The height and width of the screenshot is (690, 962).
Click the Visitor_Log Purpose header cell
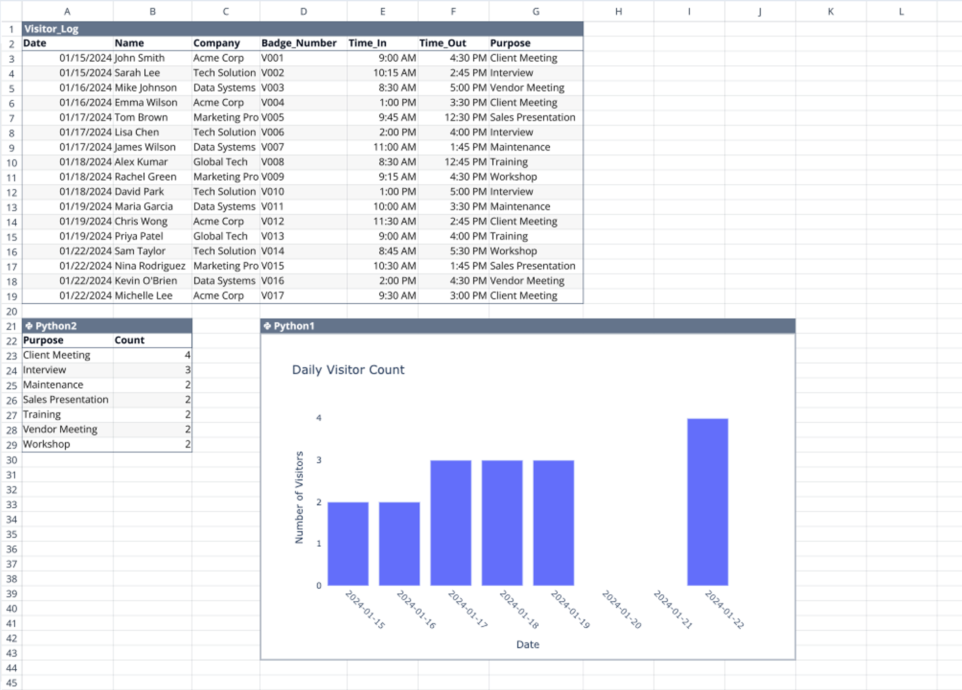[x=536, y=43]
